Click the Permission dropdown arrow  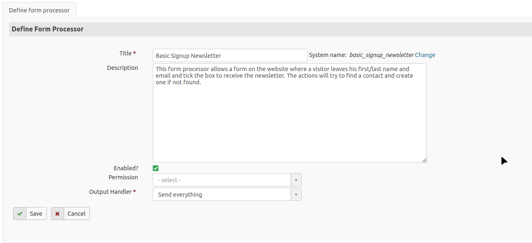pos(296,180)
